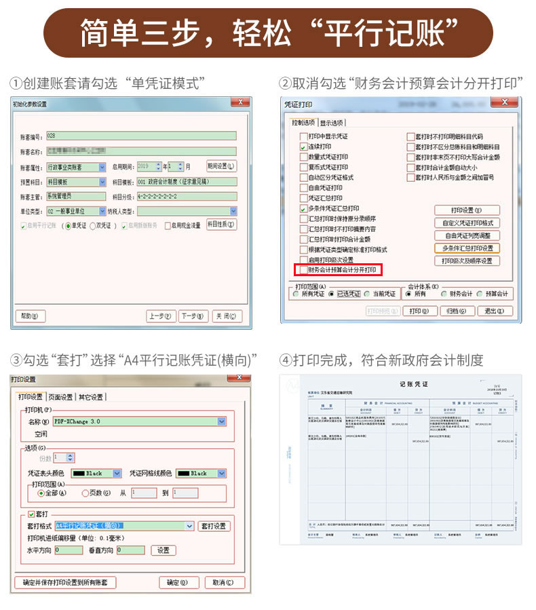Choose 当前凭证 print range radio

coord(367,294)
